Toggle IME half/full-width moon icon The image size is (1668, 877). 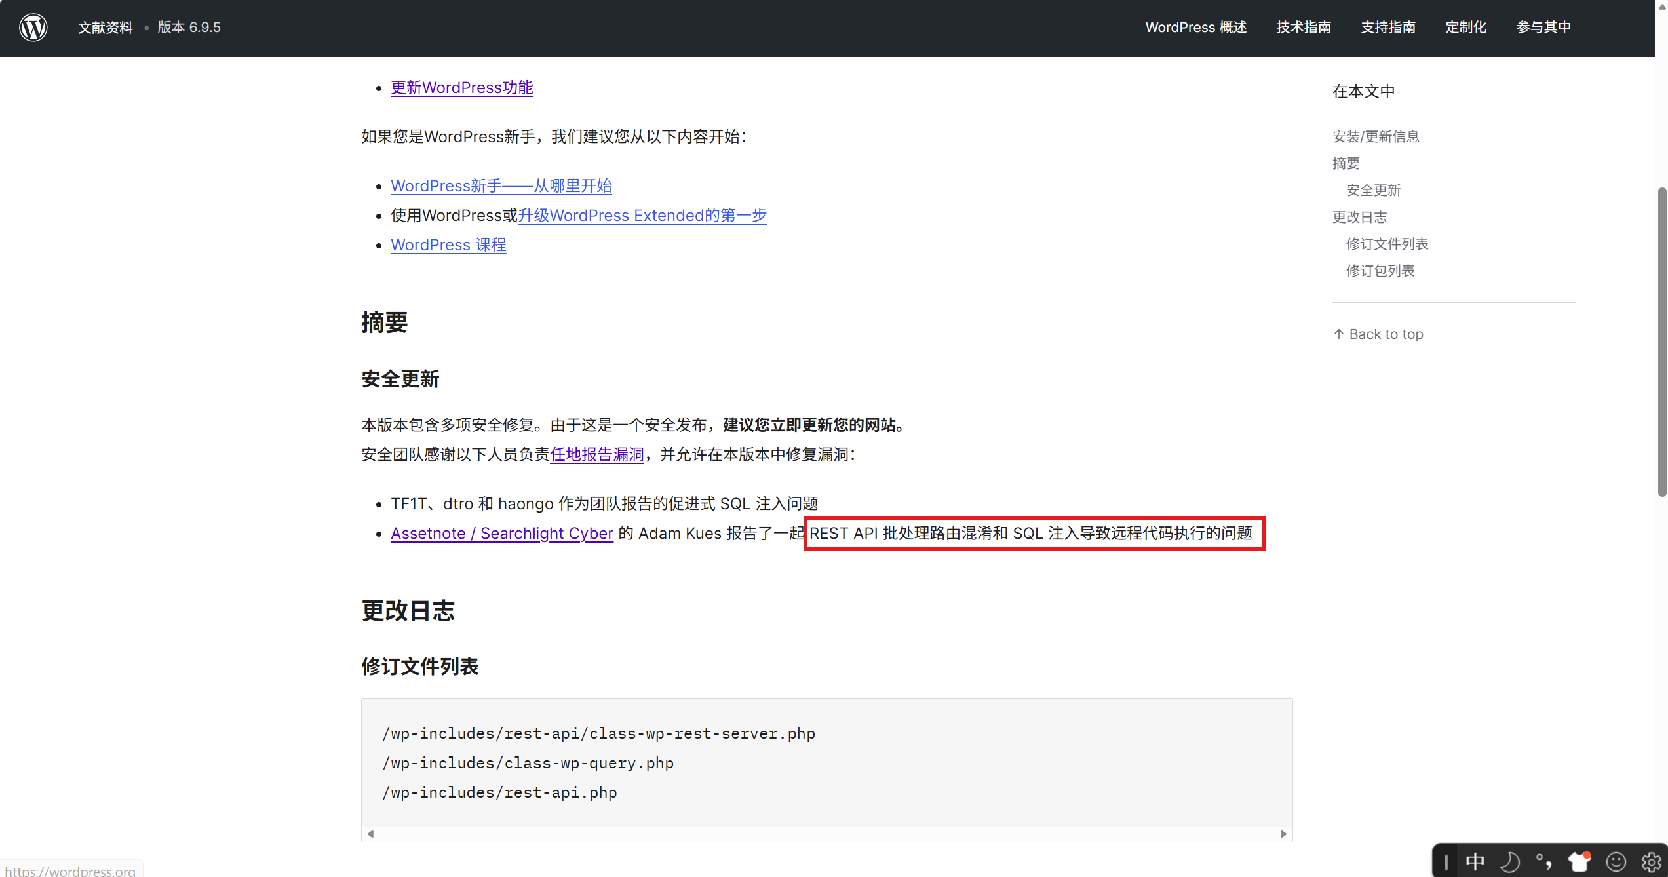click(x=1509, y=861)
